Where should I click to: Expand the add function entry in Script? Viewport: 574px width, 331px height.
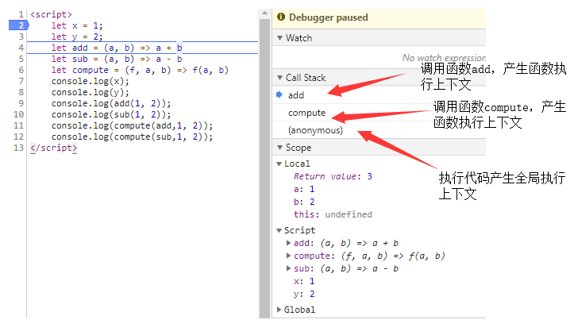click(288, 243)
